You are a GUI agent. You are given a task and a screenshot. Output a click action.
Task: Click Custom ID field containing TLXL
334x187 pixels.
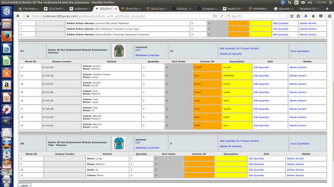click(x=207, y=109)
